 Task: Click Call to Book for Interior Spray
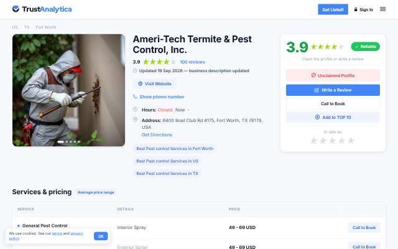[364, 227]
